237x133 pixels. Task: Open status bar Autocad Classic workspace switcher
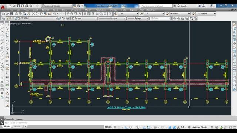(x=200, y=127)
